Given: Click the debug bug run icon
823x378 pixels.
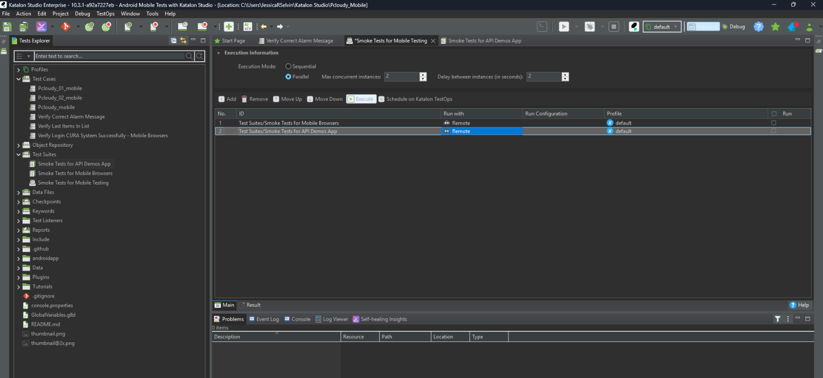Looking at the screenshot, I should pos(589,27).
